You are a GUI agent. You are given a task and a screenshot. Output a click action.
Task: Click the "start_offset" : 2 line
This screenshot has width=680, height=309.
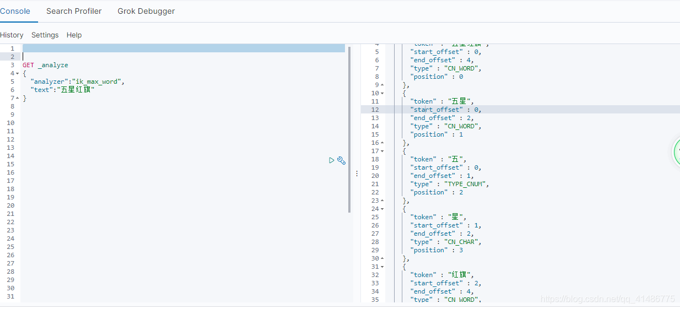[x=446, y=283]
